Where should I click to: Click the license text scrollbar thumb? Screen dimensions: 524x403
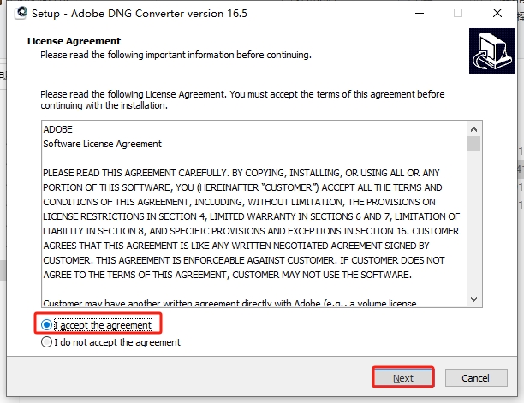(x=473, y=143)
